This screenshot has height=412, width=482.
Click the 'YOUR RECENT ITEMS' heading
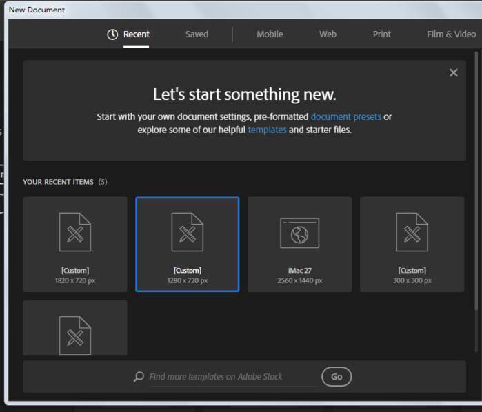point(58,182)
